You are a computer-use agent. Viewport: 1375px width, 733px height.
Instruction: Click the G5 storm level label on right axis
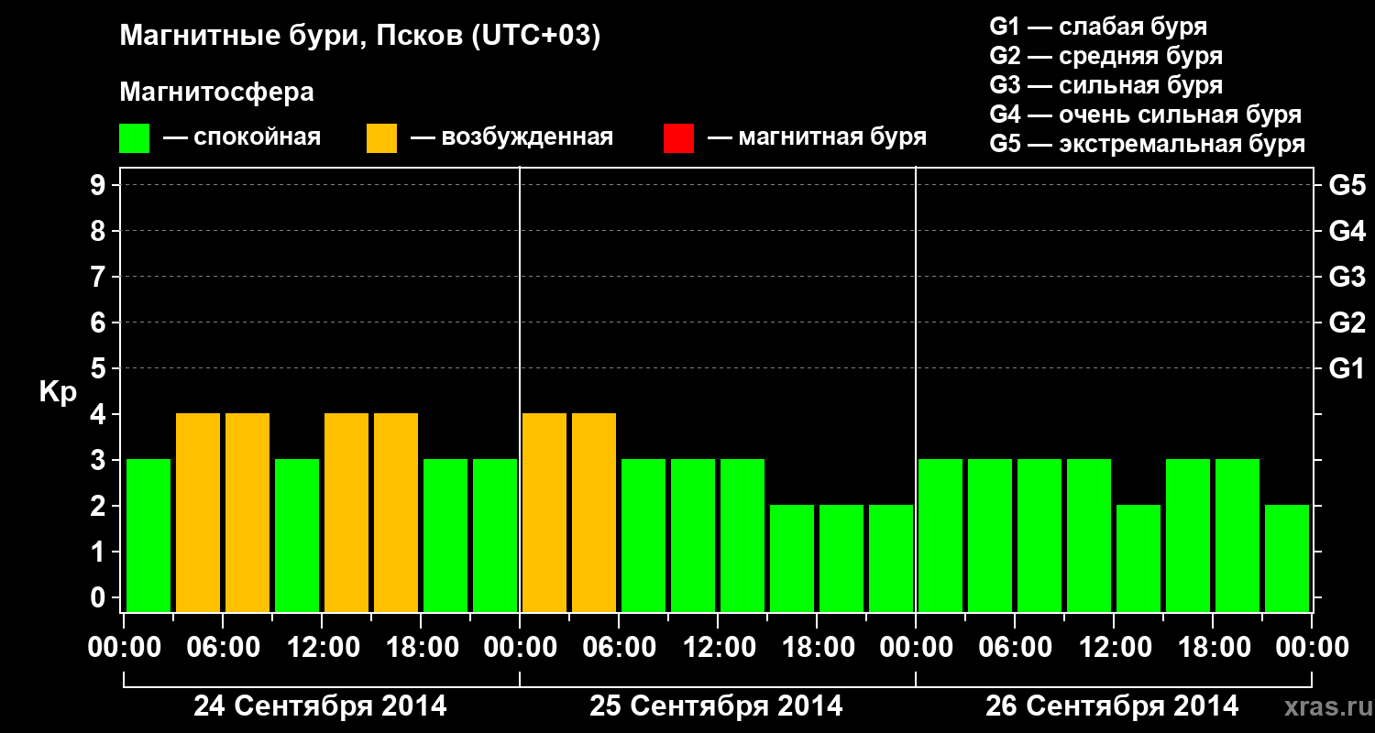(x=1347, y=185)
